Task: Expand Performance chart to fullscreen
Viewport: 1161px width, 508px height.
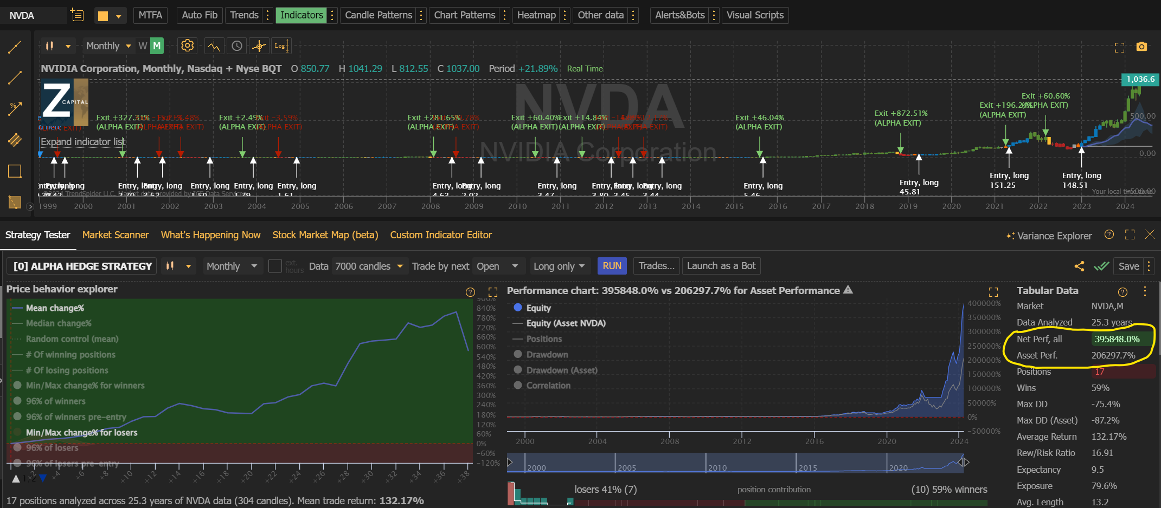Action: 993,292
